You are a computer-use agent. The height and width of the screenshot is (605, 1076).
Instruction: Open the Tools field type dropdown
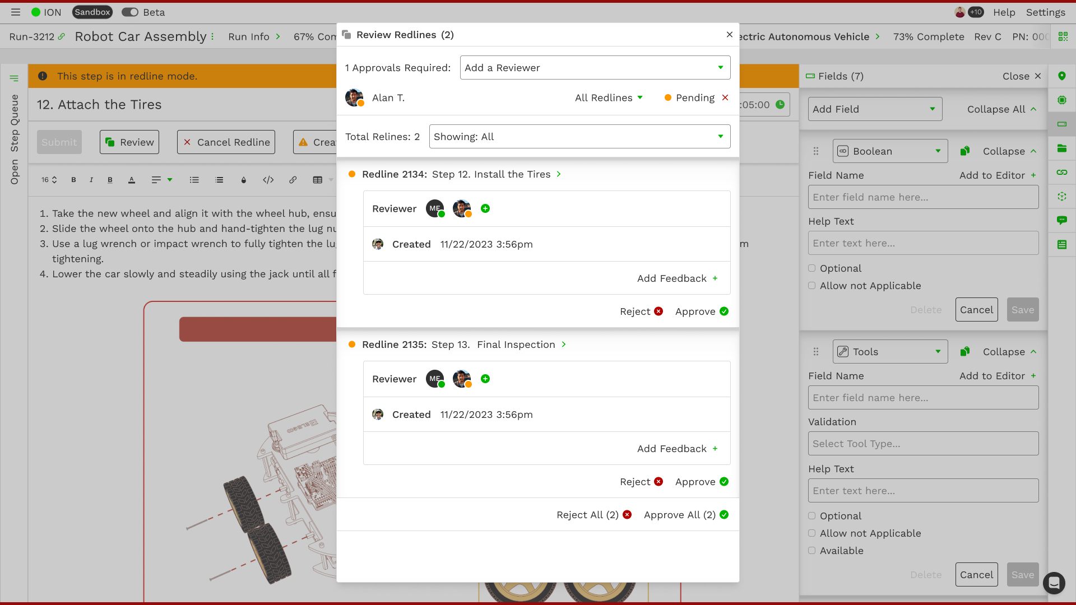pos(890,352)
